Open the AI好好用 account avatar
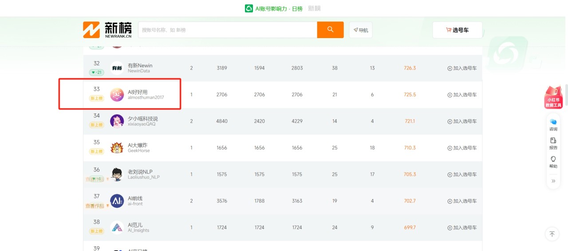Viewport: 568px width, 251px height. pos(117,95)
